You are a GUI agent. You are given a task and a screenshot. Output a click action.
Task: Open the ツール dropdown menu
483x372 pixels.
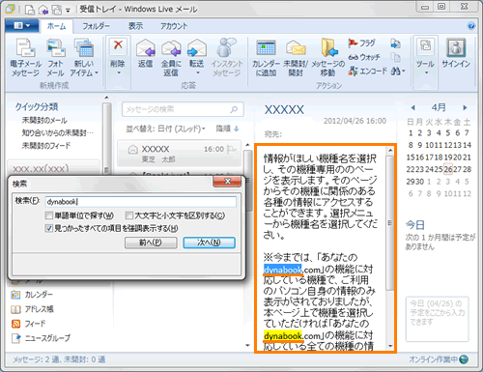click(x=425, y=58)
